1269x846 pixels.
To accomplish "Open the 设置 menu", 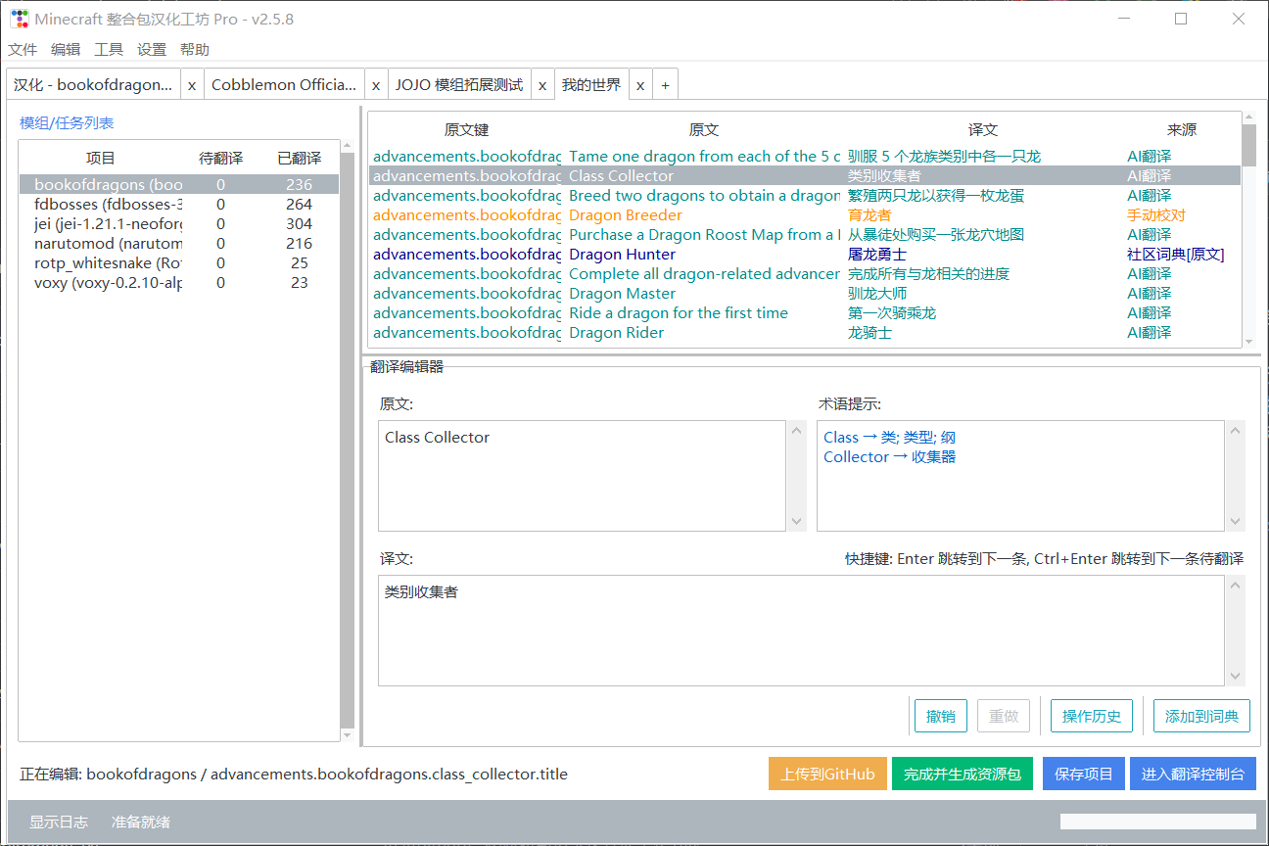I will pos(152,50).
